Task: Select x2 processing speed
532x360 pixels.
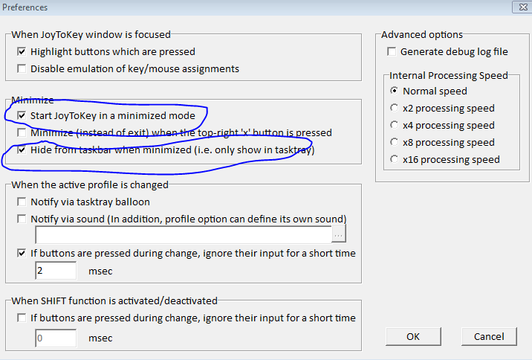Action: pos(395,108)
